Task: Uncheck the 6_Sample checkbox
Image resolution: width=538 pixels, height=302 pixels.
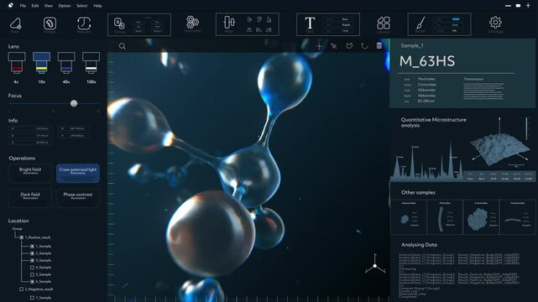Action: [32, 281]
